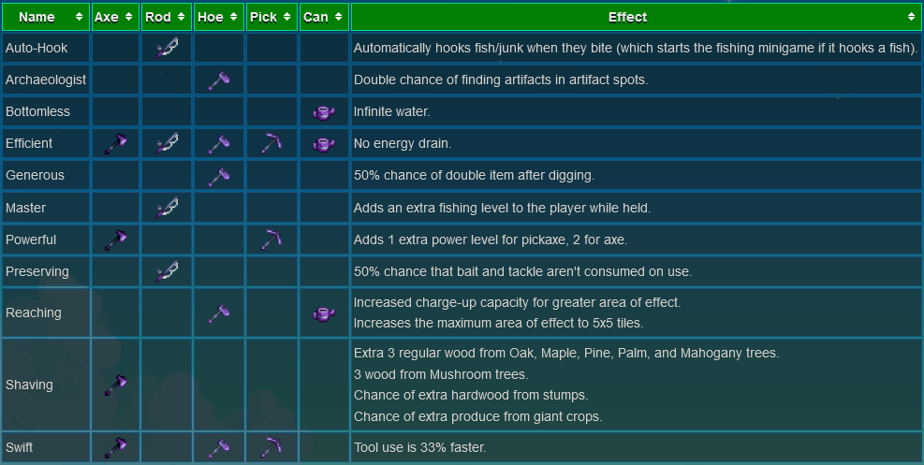The width and height of the screenshot is (924, 465).
Task: Click the hoe icon in Swift row
Action: click(x=218, y=447)
